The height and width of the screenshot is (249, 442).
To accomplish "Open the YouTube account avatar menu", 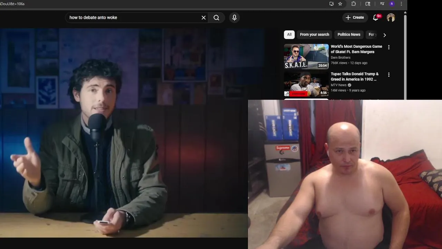I will (391, 18).
